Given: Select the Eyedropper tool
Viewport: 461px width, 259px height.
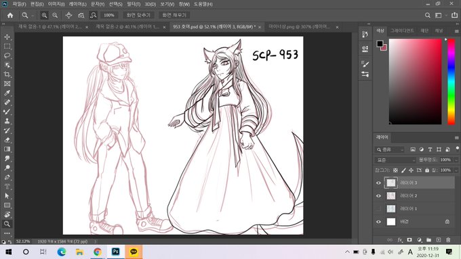Looking at the screenshot, I should [x=7, y=93].
